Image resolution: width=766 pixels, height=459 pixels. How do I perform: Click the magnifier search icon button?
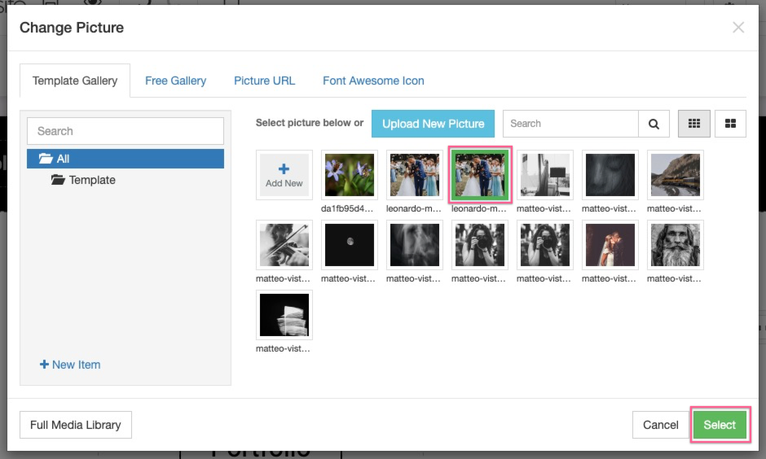(654, 124)
